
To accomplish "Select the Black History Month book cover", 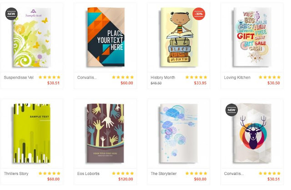I will [x=179, y=37].
